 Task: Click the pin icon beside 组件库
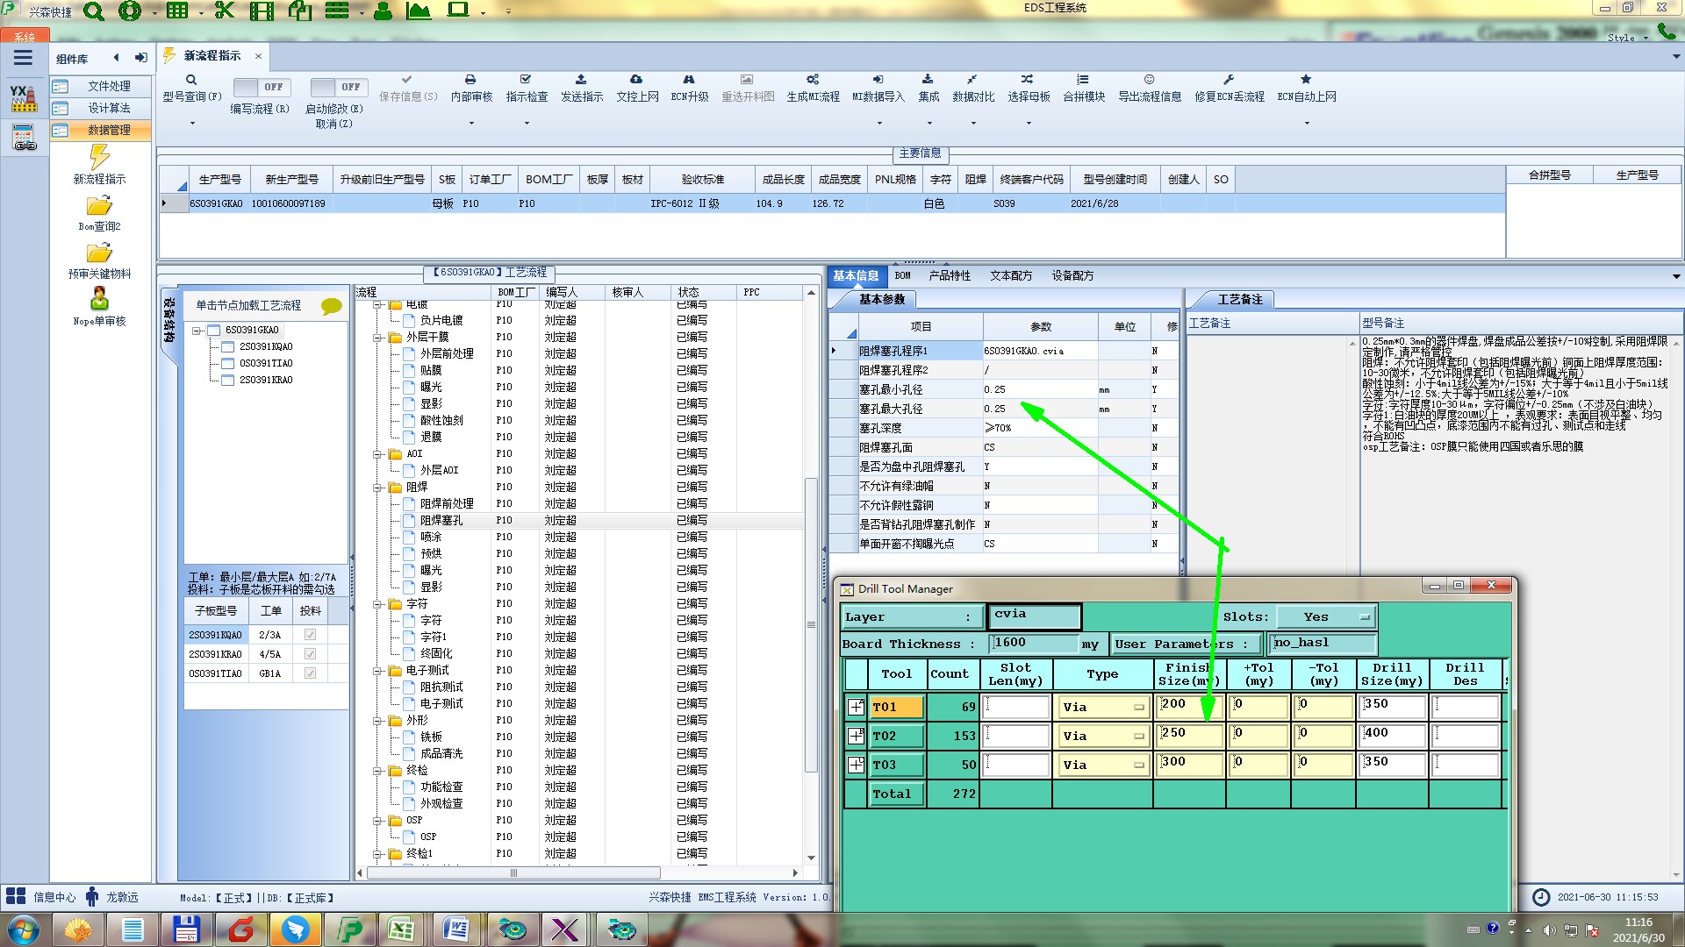click(x=140, y=58)
